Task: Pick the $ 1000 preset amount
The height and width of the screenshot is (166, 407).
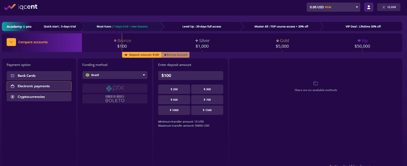Action: [x=174, y=110]
